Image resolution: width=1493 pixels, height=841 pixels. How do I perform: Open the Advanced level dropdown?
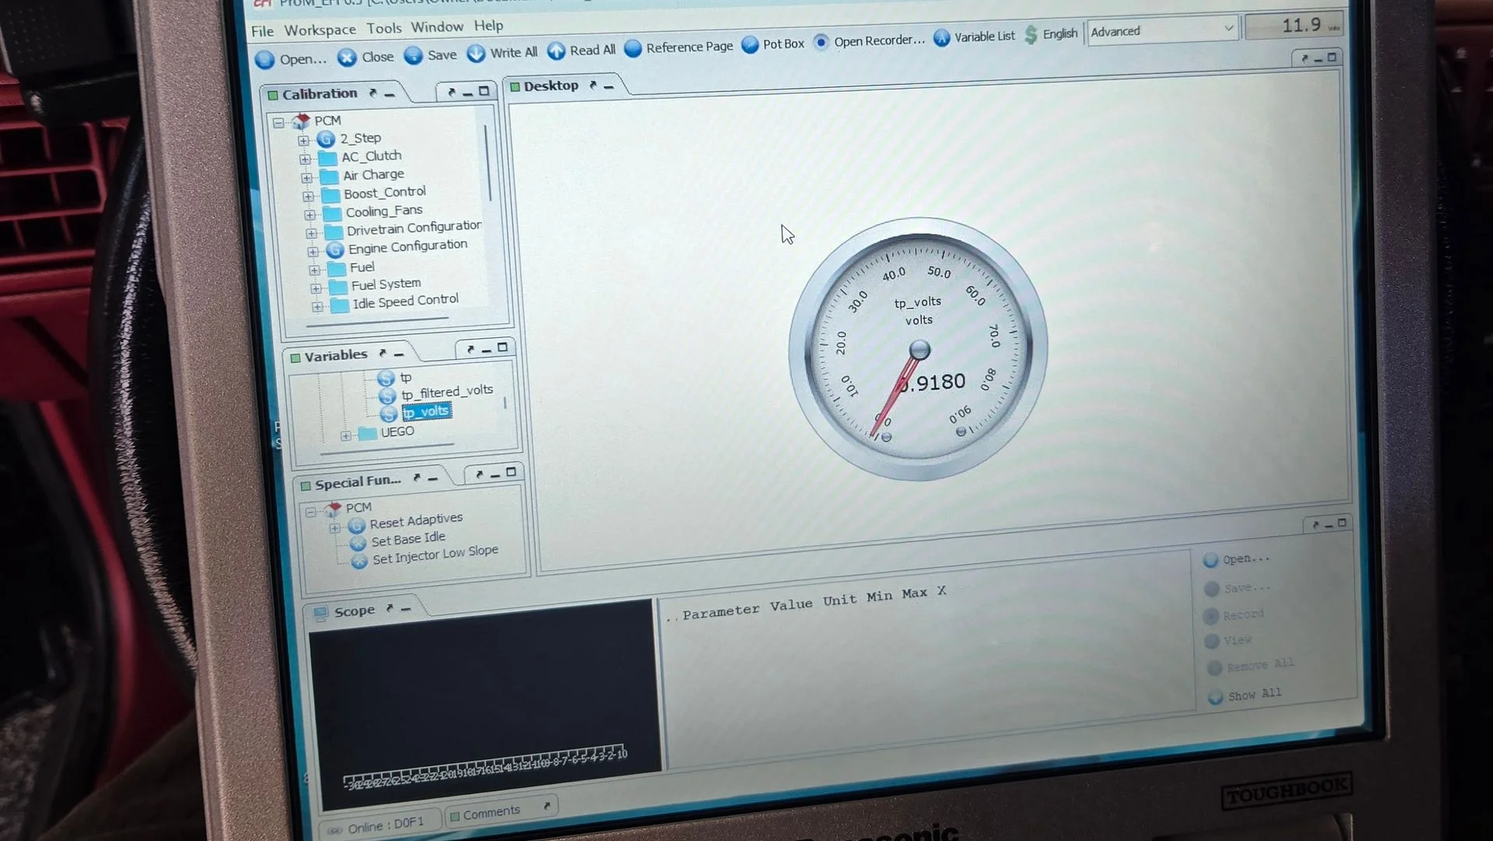(x=1161, y=30)
